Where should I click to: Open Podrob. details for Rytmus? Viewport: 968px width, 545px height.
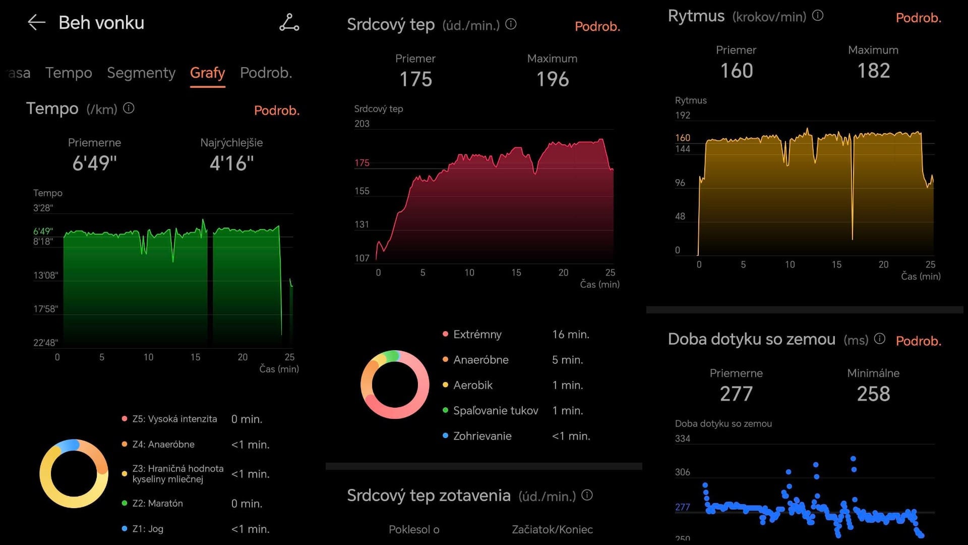tap(918, 18)
